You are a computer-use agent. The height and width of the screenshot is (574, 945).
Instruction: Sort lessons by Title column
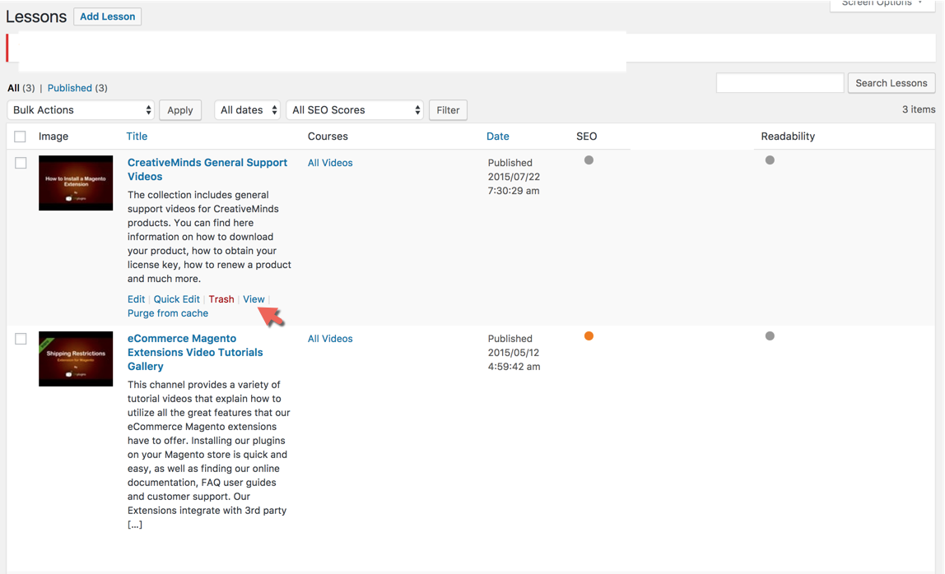(137, 137)
